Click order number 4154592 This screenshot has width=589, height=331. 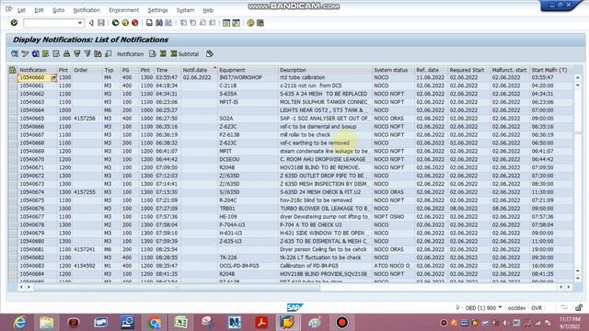click(85, 266)
